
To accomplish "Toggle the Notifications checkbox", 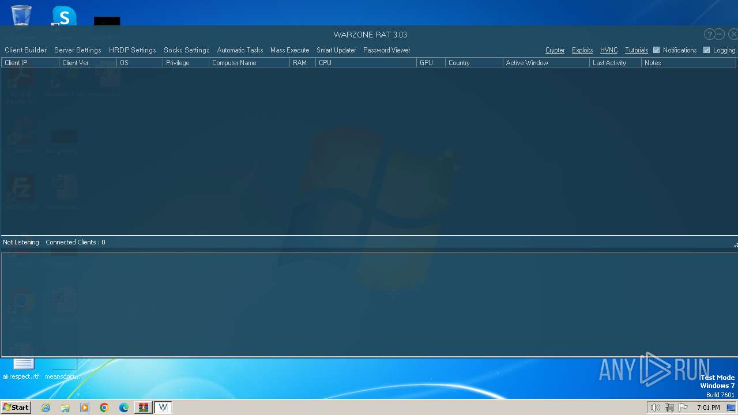I will click(656, 50).
